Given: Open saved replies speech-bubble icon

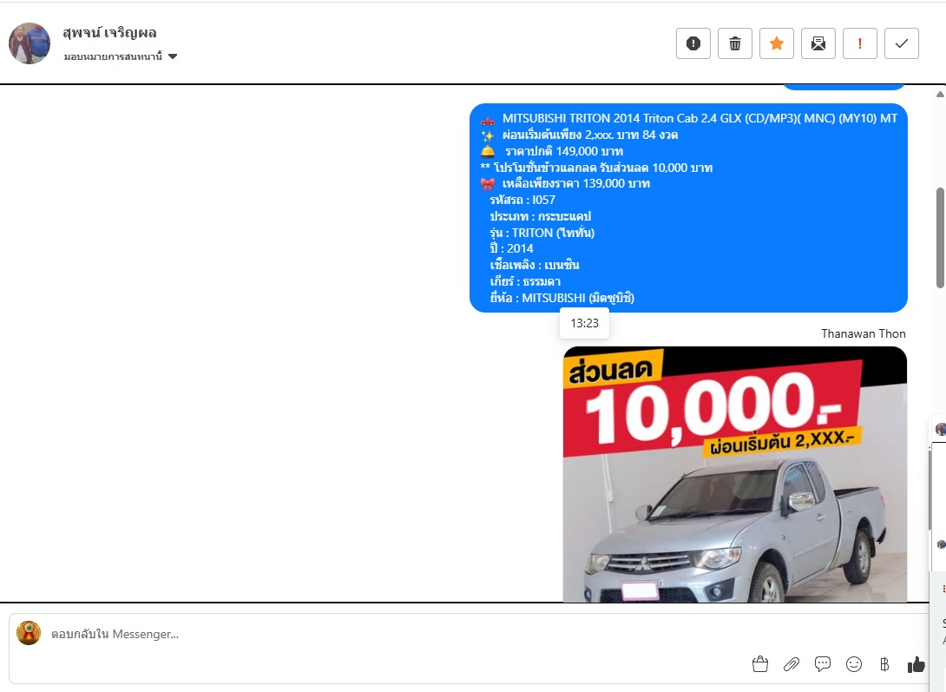Looking at the screenshot, I should click(x=822, y=664).
